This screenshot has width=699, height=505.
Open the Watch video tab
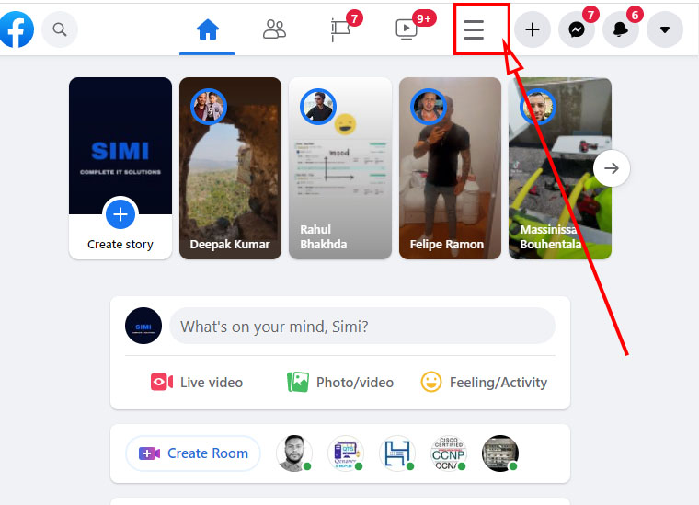pos(407,29)
